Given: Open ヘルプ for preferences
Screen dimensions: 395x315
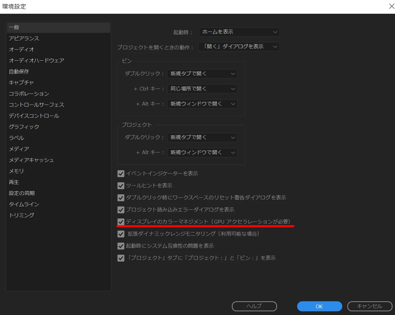Looking at the screenshot, I should (254, 306).
